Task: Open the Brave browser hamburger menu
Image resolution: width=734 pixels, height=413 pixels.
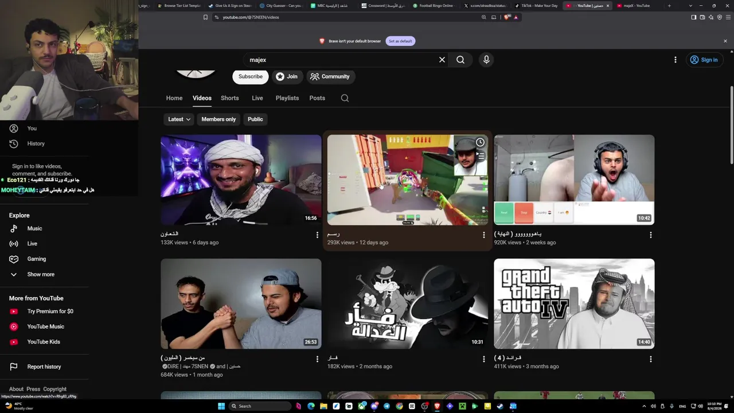Action: 728,17
